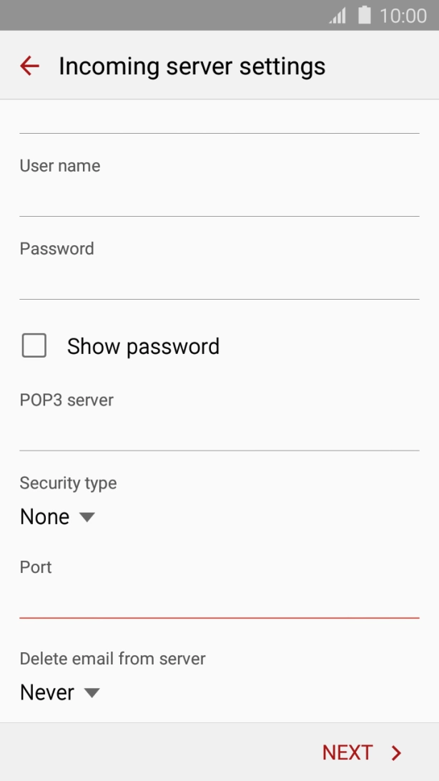Expand the Delete email from server dropdown
The image size is (439, 781).
(46, 692)
